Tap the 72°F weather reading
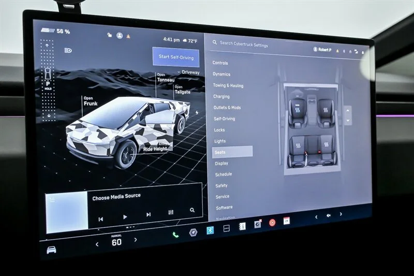The height and width of the screenshot is (276, 414). click(190, 41)
